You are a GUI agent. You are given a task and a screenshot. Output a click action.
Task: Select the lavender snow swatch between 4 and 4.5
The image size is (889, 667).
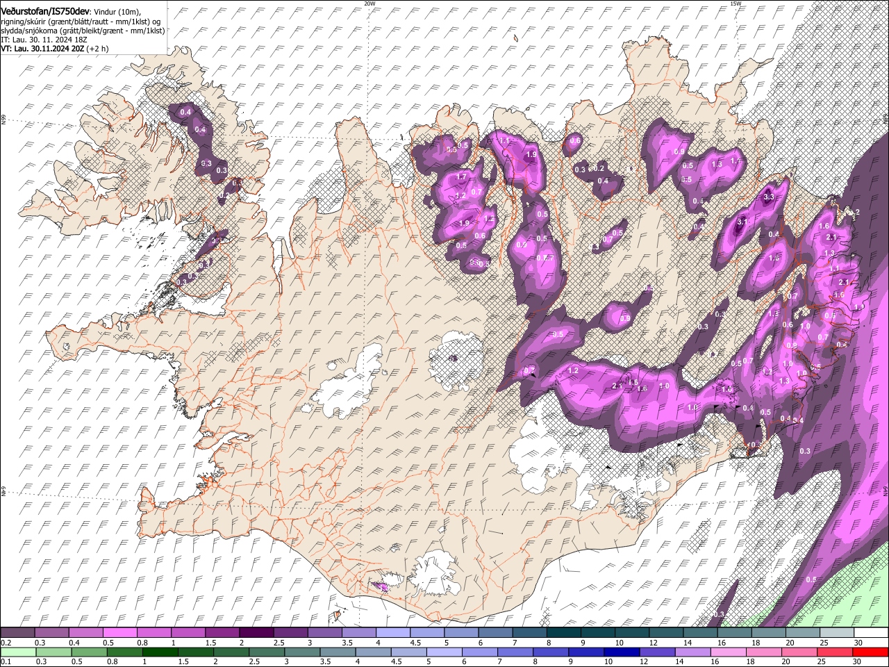click(392, 633)
